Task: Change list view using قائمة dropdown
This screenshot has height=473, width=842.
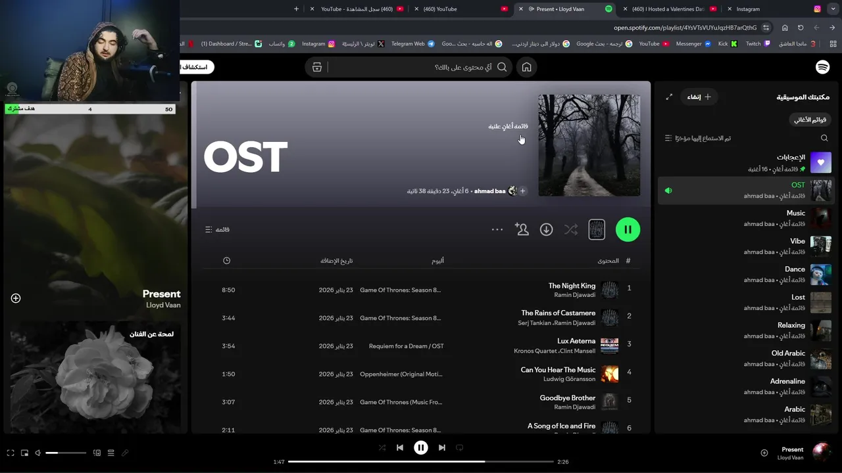Action: (217, 229)
